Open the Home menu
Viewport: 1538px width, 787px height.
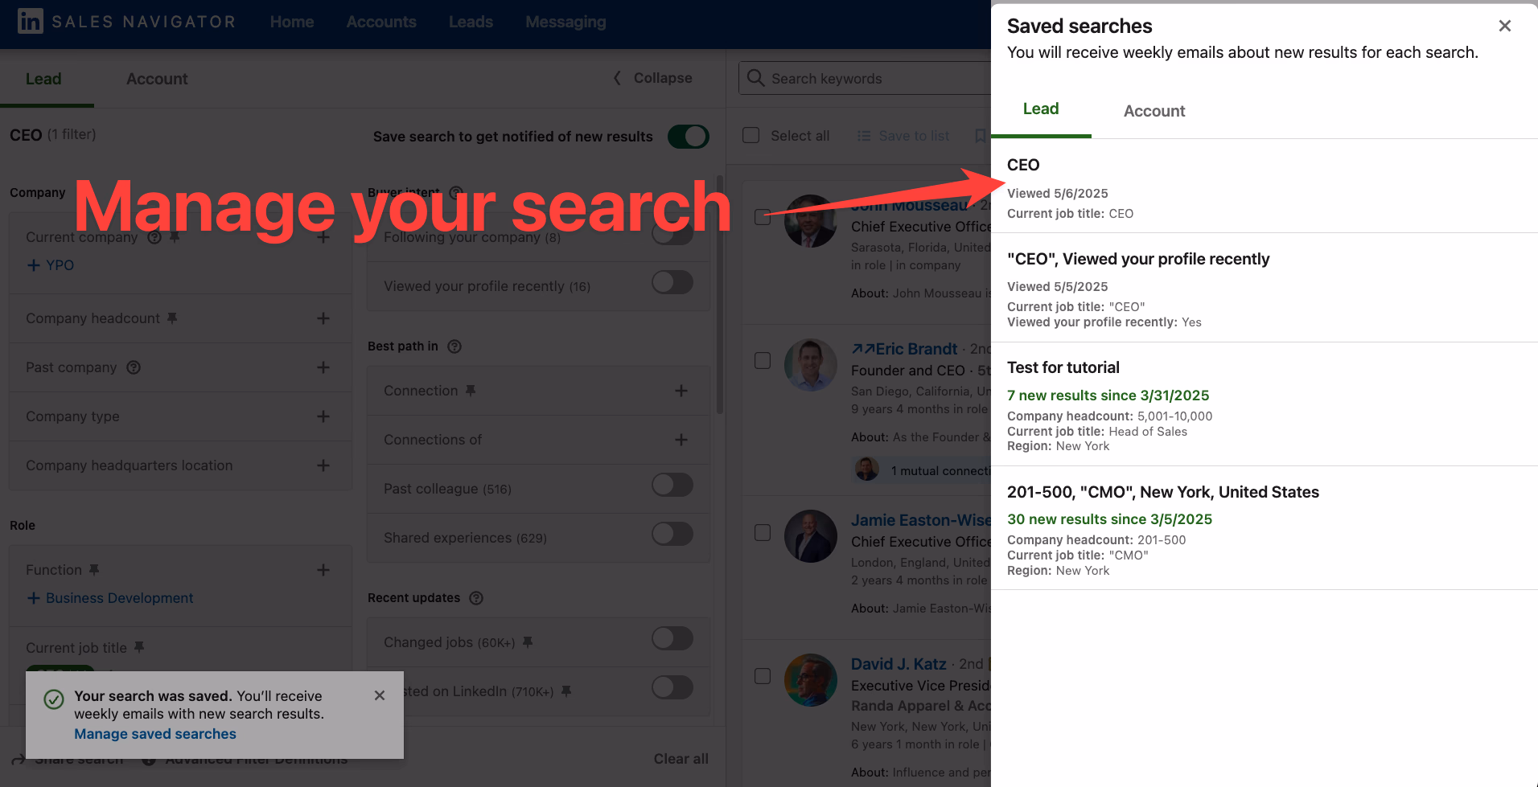292,22
